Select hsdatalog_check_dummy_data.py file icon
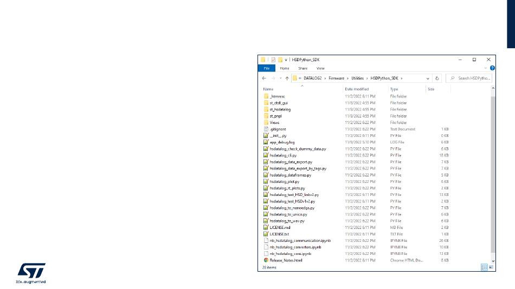515x289 pixels. coord(266,149)
